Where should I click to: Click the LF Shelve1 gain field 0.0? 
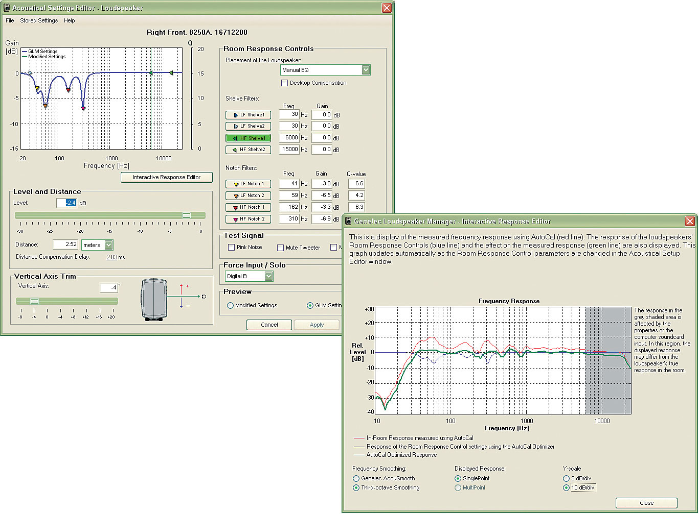pyautogui.click(x=322, y=114)
